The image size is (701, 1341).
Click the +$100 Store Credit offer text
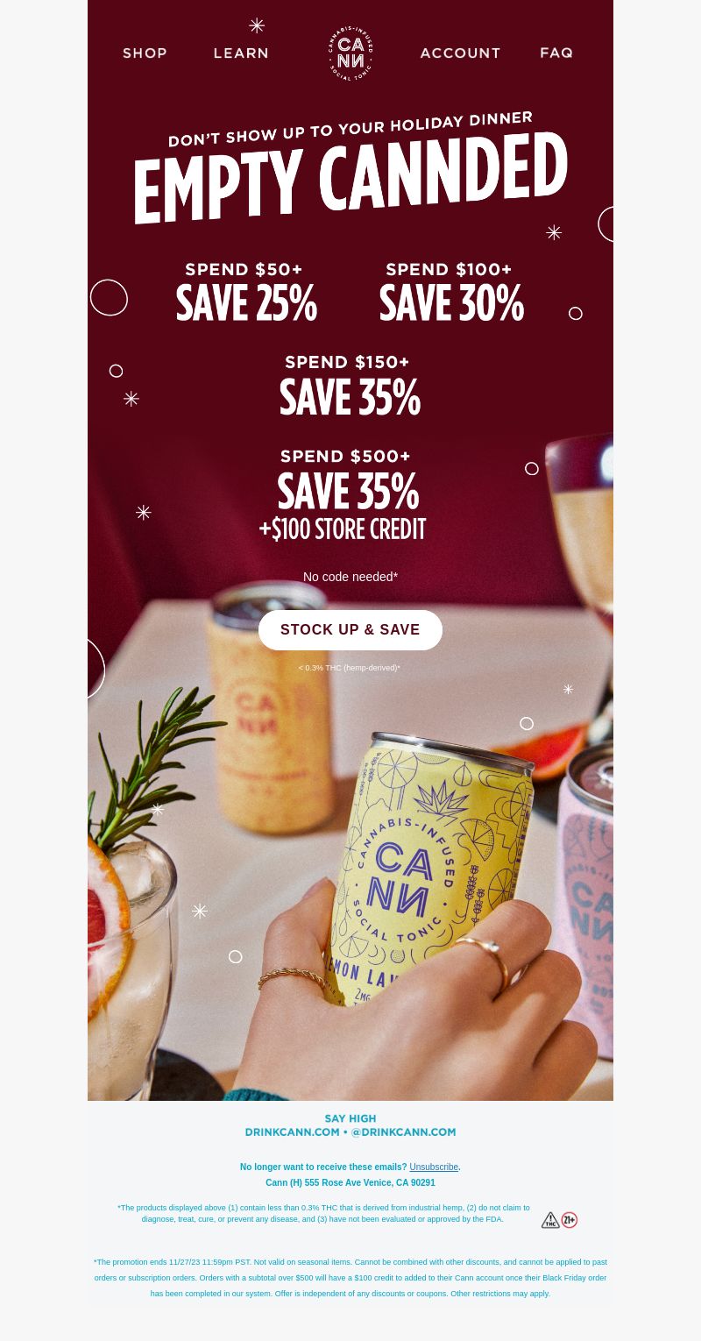tap(343, 529)
